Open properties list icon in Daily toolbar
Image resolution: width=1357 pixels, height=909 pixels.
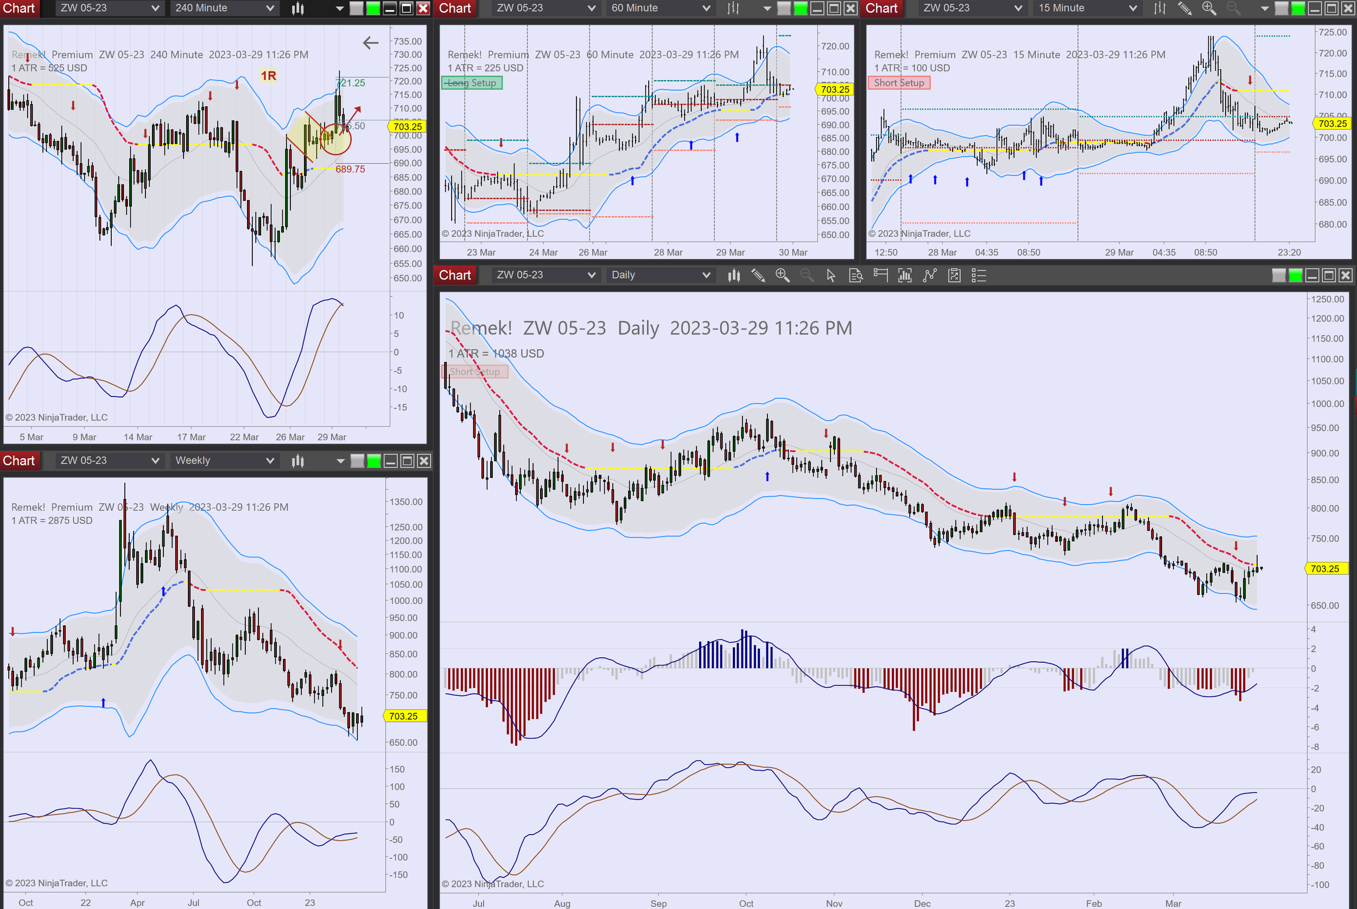979,276
